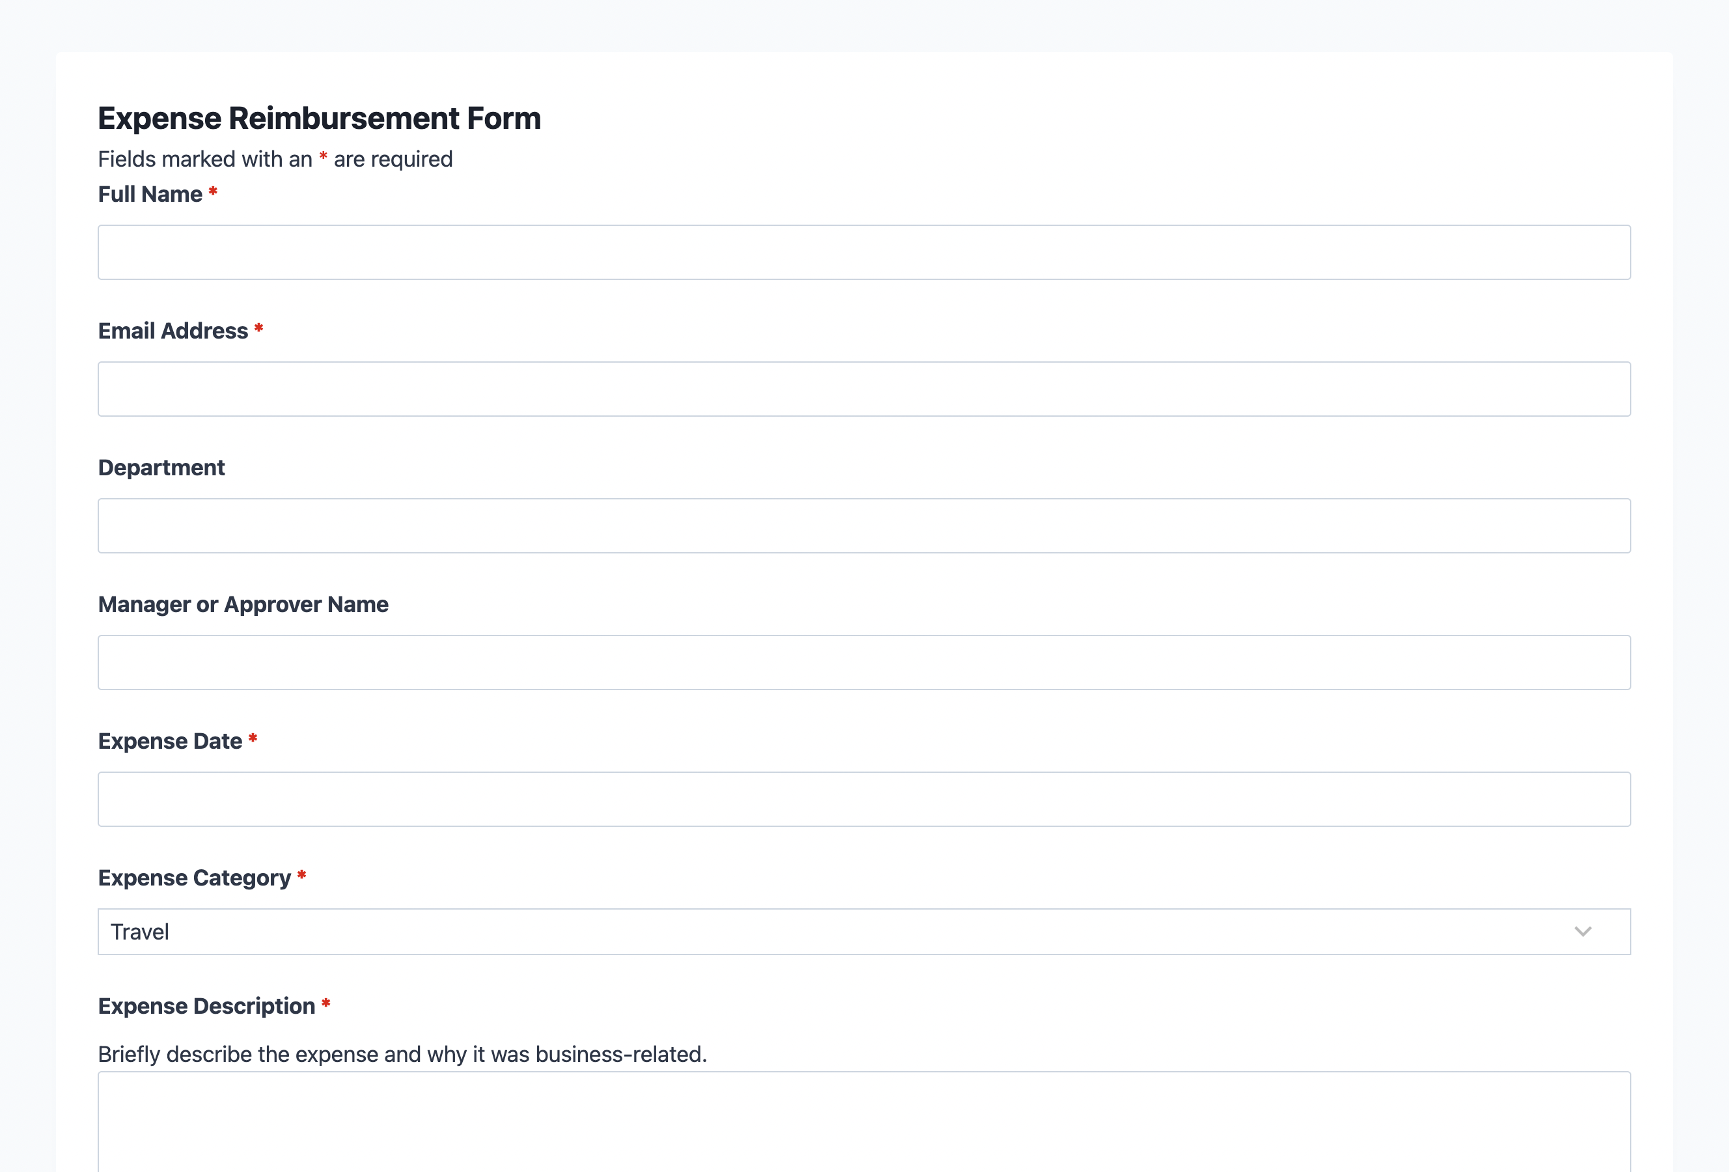The width and height of the screenshot is (1729, 1172).
Task: Click the Expense Category label
Action: (x=194, y=878)
